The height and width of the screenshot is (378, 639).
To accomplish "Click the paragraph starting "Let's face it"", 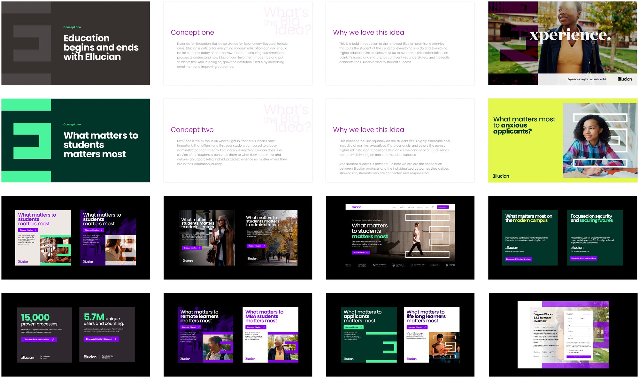I will 232,152.
